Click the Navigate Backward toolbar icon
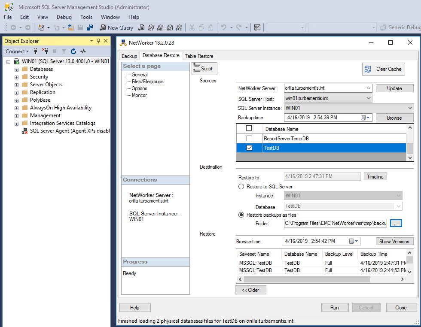421x327 pixels. 13,27
